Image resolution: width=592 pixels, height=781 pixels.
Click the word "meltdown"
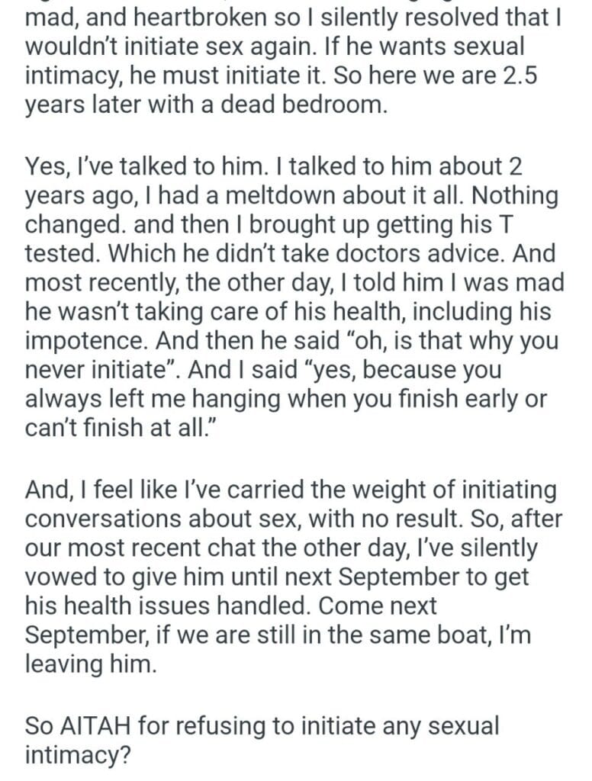258,196
